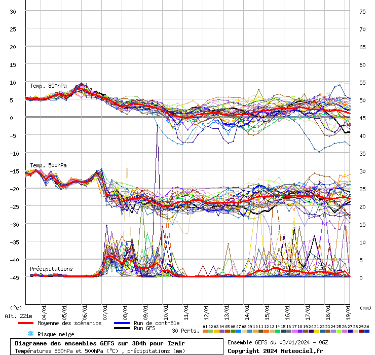Click the Temp. 850hPa chart label
Screen dimensions: 375x355
[x=48, y=86]
